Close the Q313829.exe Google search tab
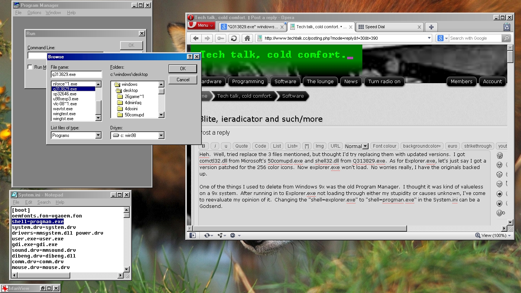Image resolution: width=521 pixels, height=293 pixels. (282, 27)
